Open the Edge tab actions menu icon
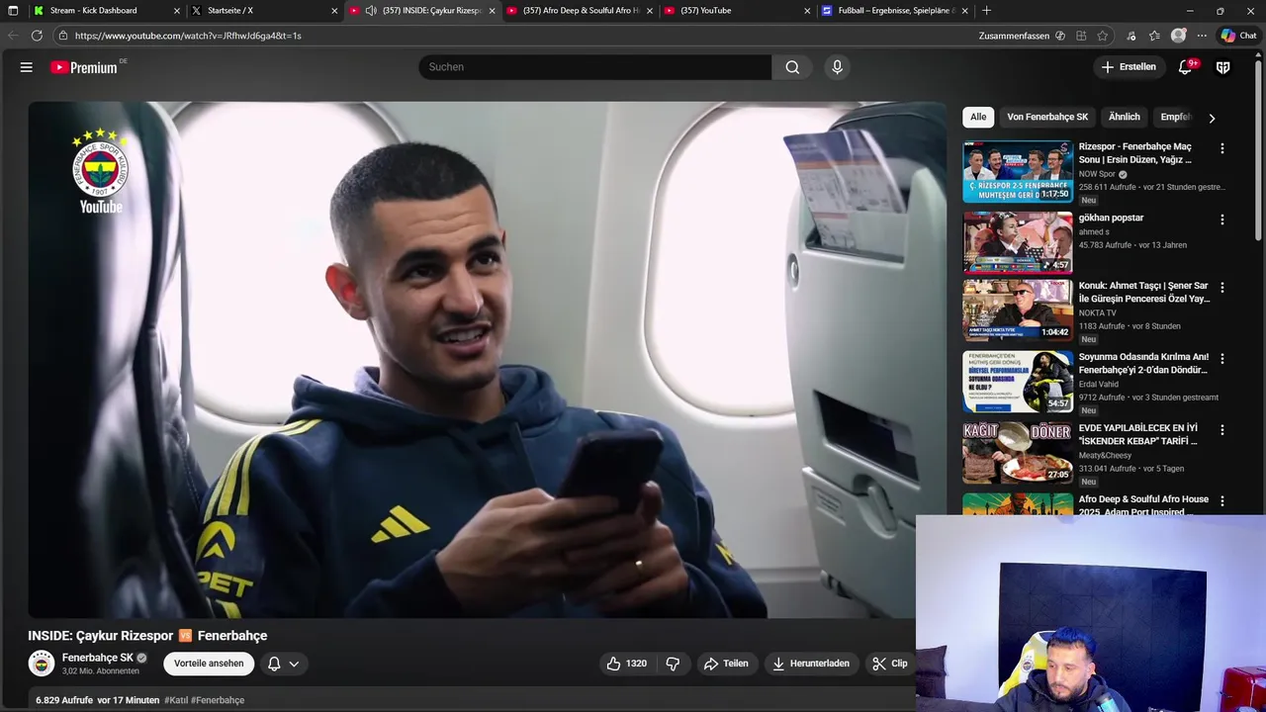Viewport: 1266px width, 712px height. tap(13, 11)
